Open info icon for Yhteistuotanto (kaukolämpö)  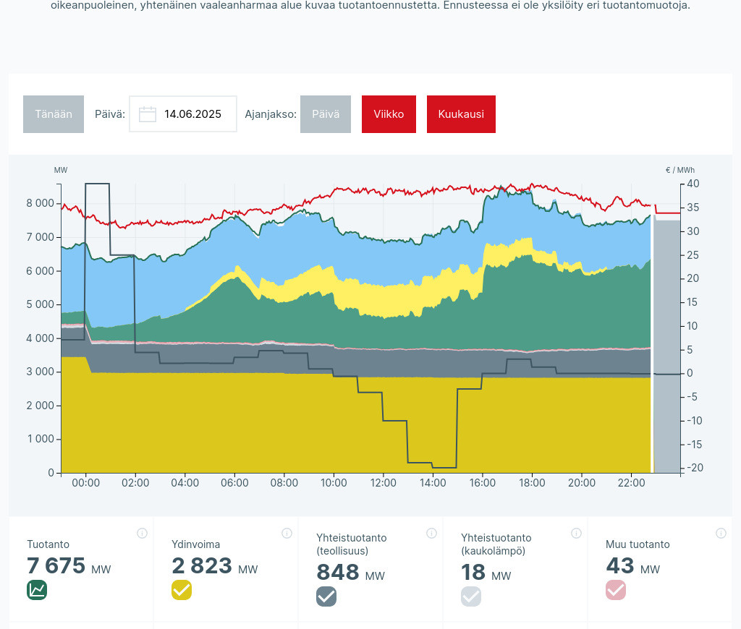(576, 534)
